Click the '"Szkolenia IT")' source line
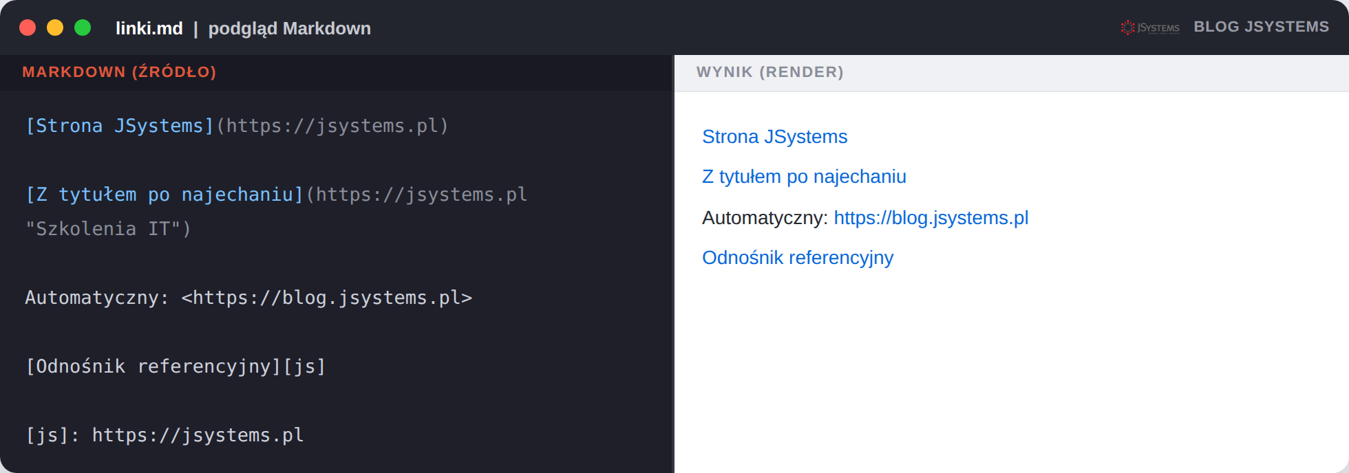This screenshot has width=1349, height=473. tap(108, 229)
